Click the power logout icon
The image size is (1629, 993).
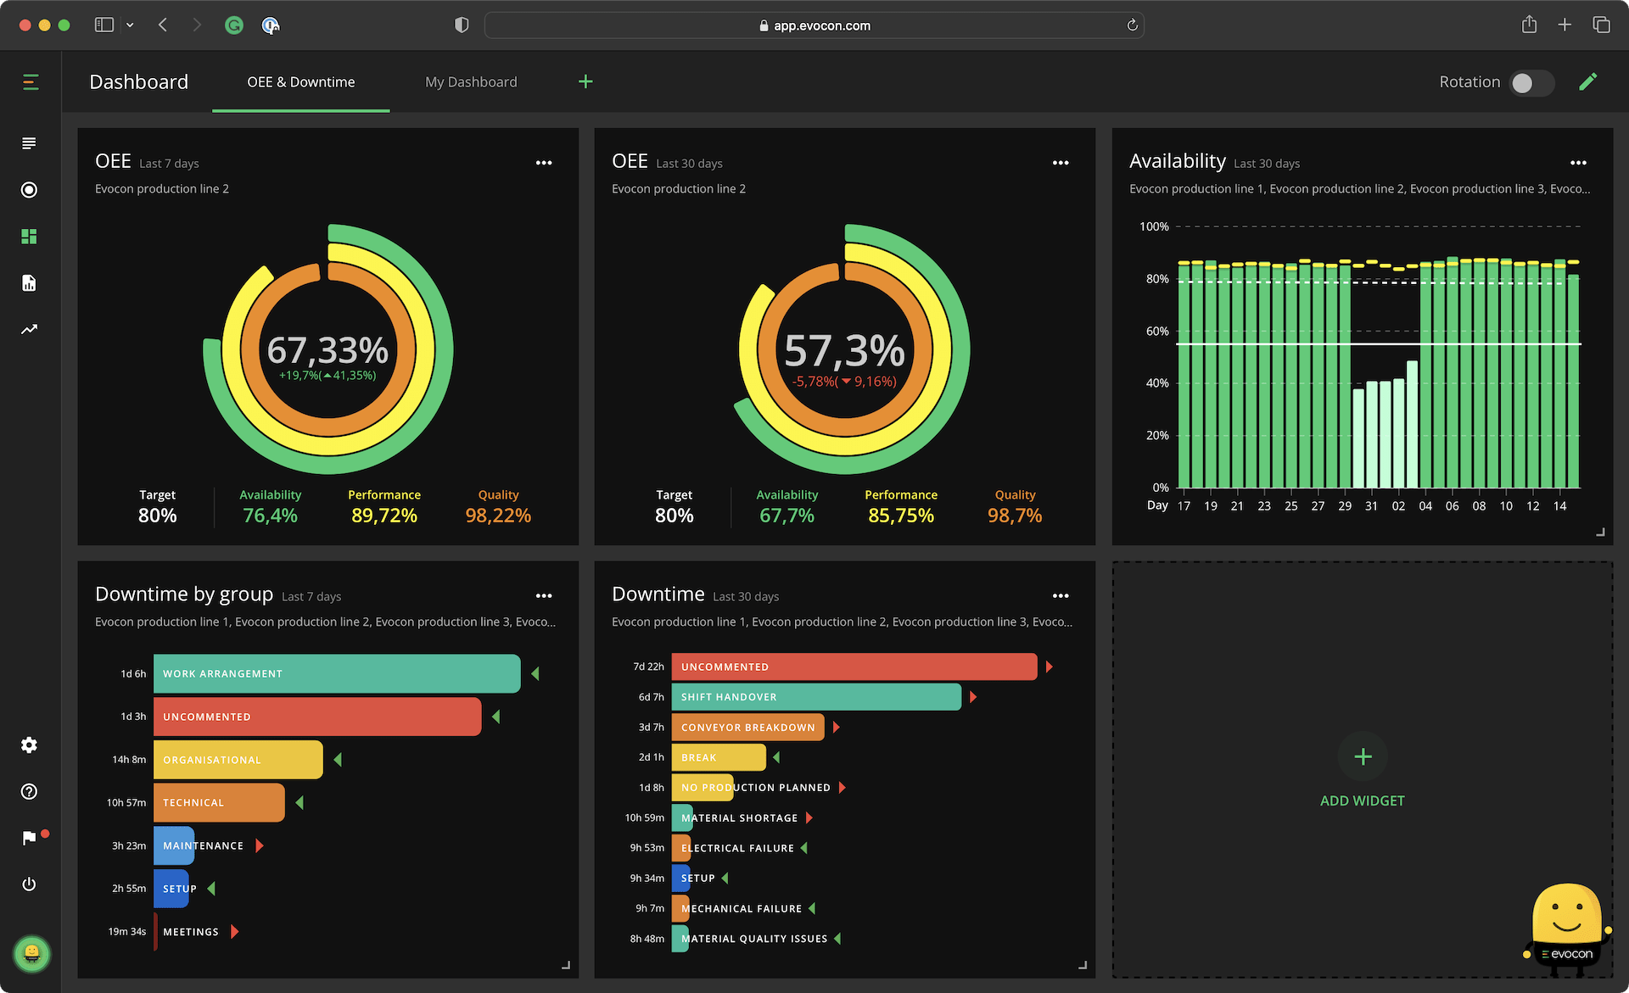click(29, 884)
